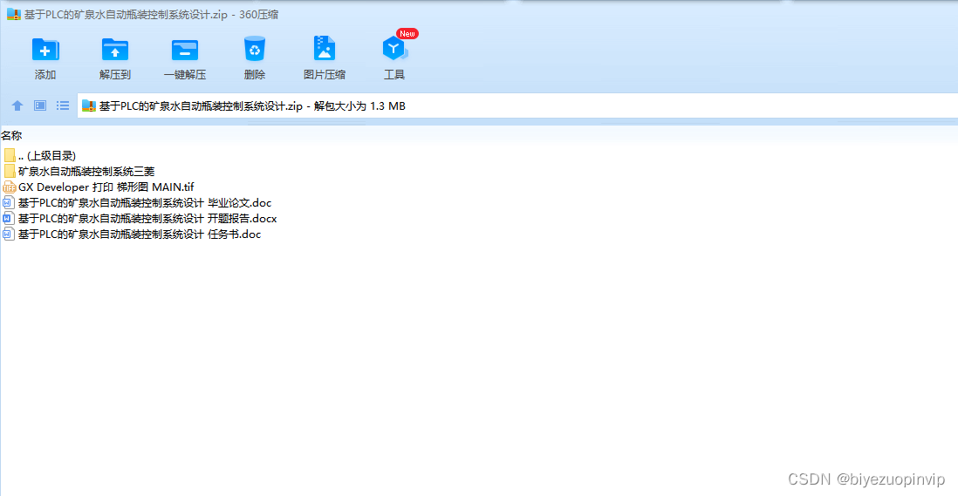Click the 一键解压 one-click extract icon

(x=184, y=50)
